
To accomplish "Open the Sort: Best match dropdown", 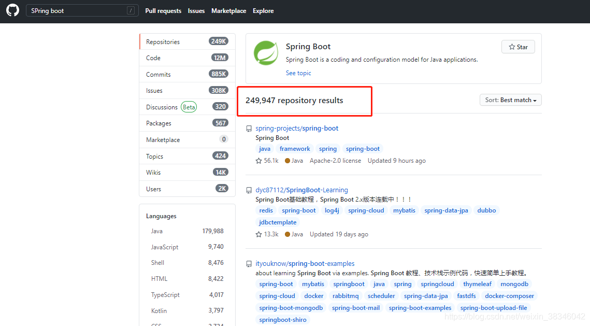I will (x=511, y=100).
